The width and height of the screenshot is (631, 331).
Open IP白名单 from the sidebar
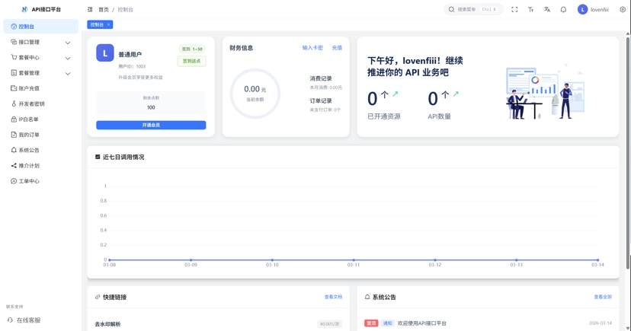click(x=29, y=119)
